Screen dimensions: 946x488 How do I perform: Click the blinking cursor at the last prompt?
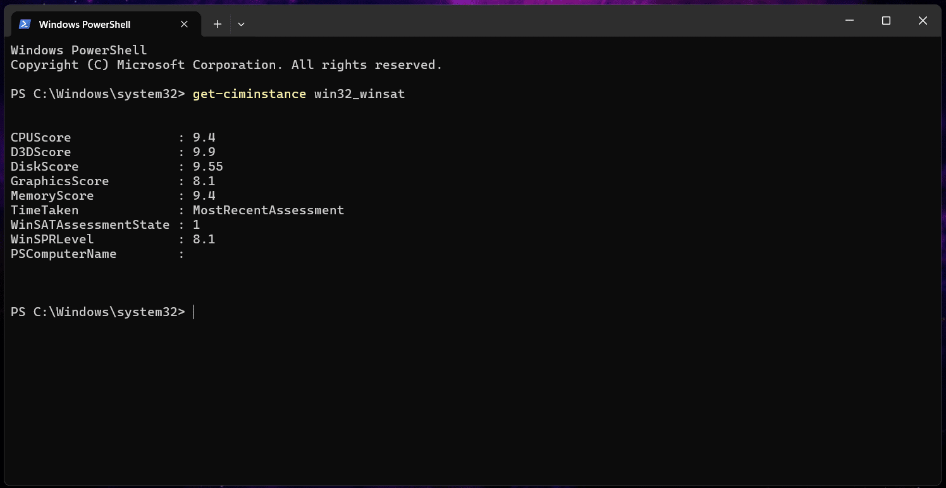(193, 312)
